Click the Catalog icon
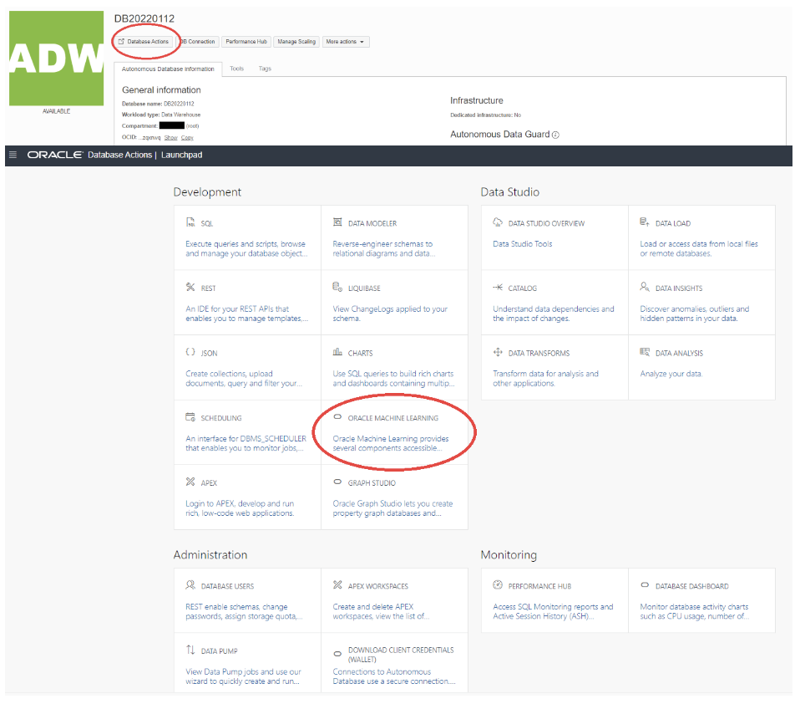800x704 pixels. point(498,287)
